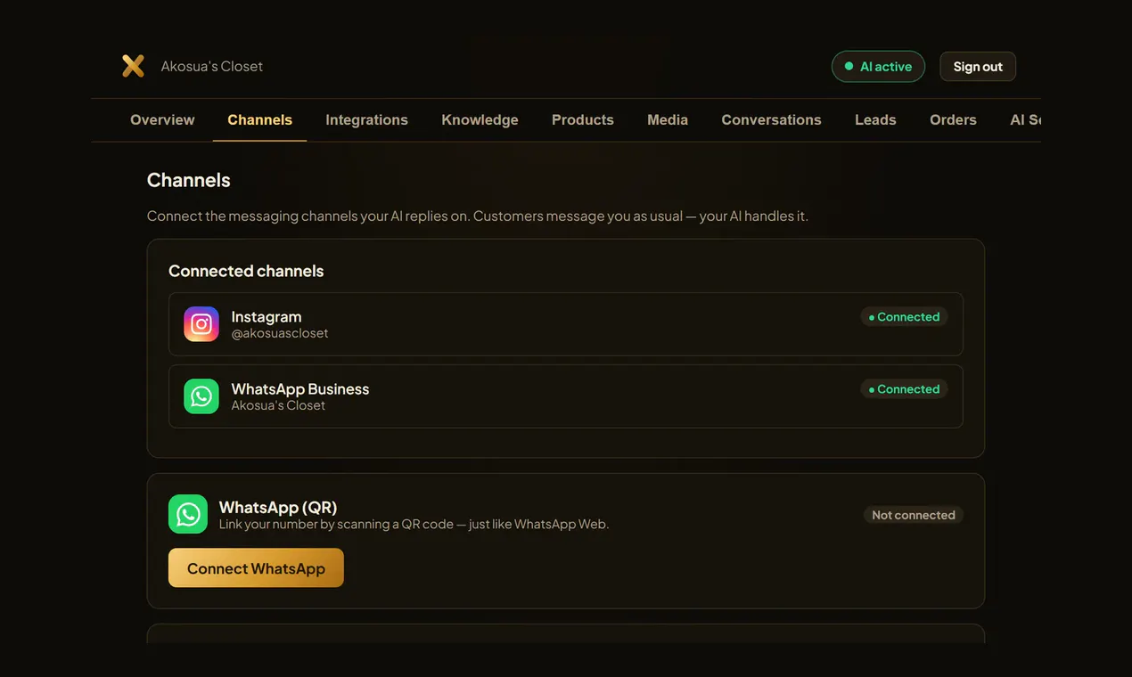1132x677 pixels.
Task: Click the 'Link your number by scanning' description
Action: (414, 524)
